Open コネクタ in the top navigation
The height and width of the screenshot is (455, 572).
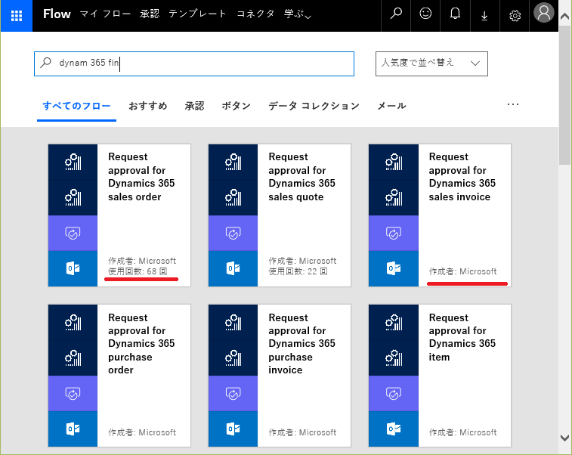click(255, 14)
